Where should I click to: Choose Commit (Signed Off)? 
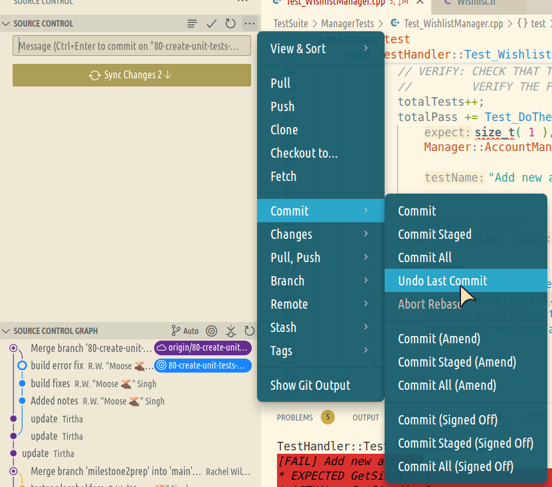pyautogui.click(x=466, y=420)
